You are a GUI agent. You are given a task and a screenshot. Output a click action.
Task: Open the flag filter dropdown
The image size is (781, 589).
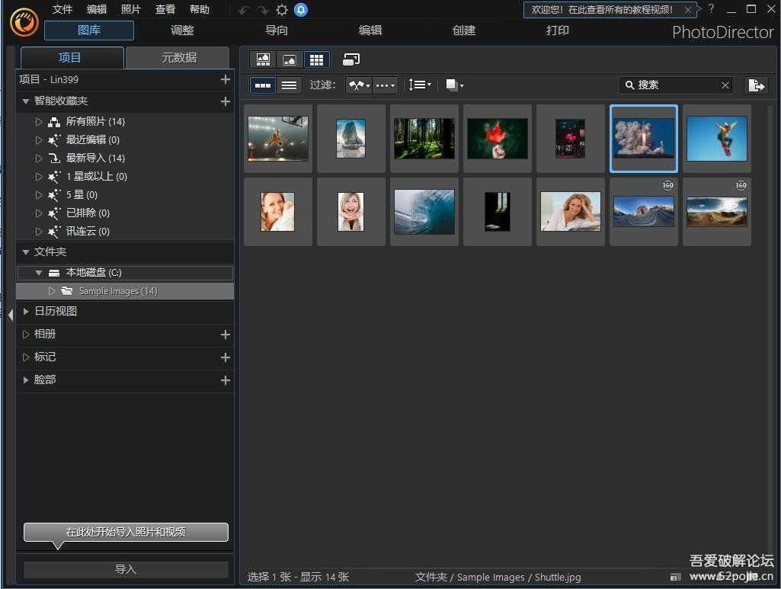[x=359, y=85]
